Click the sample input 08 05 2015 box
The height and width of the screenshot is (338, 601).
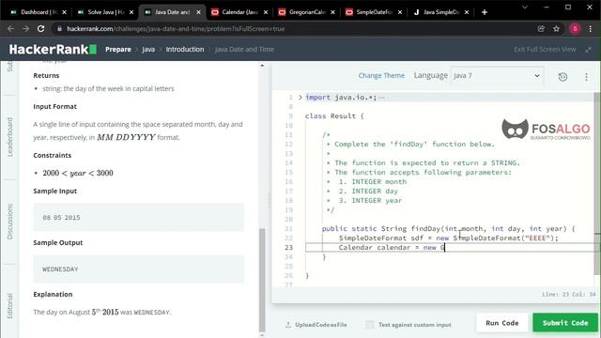138,217
